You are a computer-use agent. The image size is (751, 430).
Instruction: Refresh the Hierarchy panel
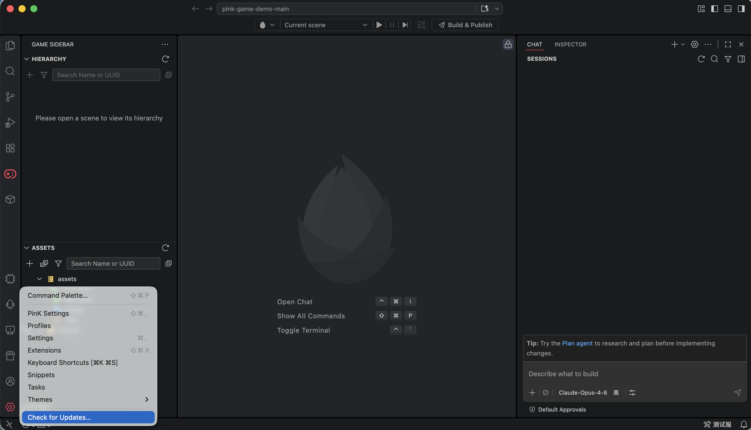click(165, 59)
